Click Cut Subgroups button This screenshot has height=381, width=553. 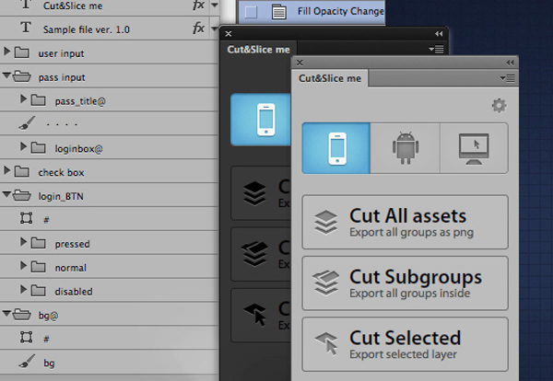pyautogui.click(x=405, y=283)
